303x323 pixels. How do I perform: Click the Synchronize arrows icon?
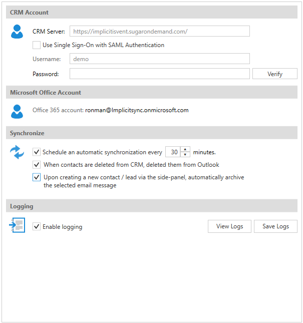[x=17, y=152]
